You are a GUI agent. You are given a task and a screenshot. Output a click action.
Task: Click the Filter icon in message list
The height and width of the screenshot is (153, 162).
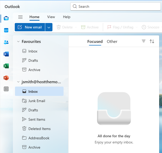(x=144, y=41)
